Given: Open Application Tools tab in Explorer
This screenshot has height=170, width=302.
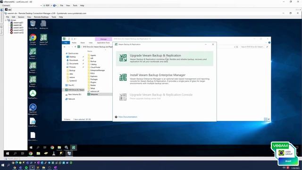Looking at the screenshot, I should [x=103, y=42].
